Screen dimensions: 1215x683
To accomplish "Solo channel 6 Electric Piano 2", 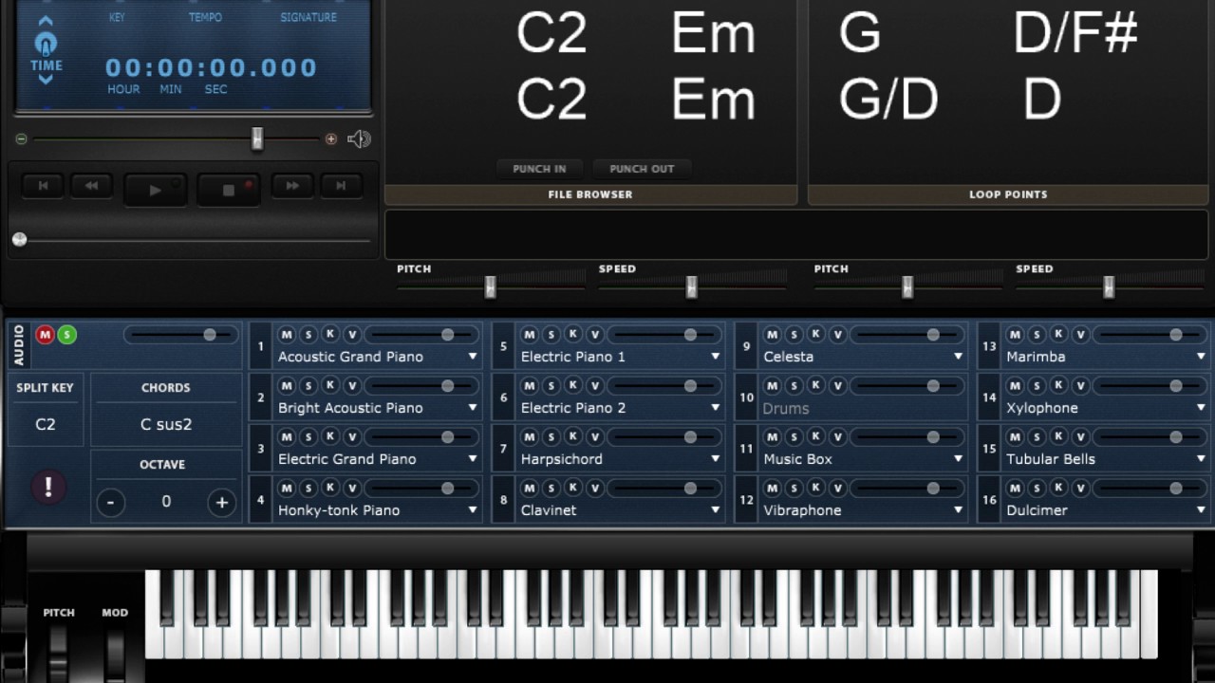I will (x=551, y=386).
